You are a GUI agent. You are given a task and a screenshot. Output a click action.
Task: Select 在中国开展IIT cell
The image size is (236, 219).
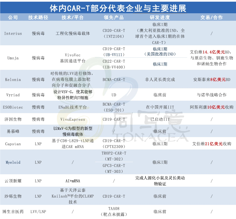coord(160,107)
